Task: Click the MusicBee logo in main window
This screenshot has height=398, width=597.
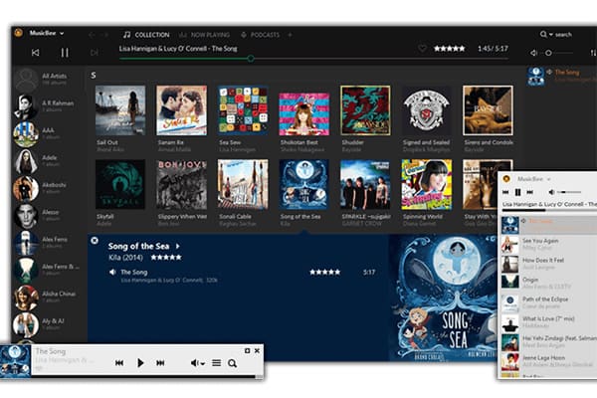Action: click(18, 33)
